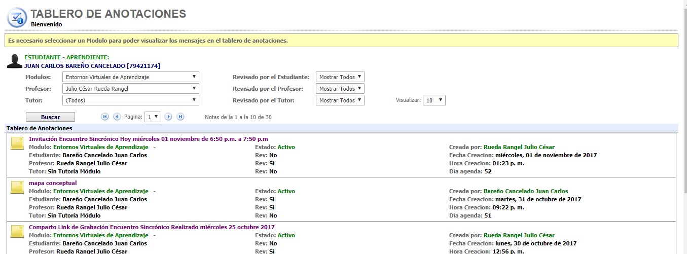Change the Visualizar count dropdown
The image size is (687, 254).
coord(434,100)
